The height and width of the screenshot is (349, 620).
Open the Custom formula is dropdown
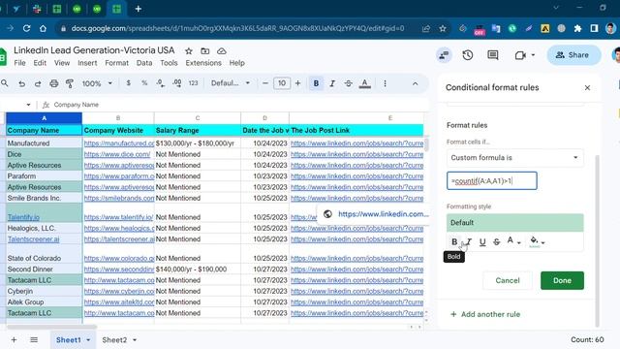click(514, 157)
